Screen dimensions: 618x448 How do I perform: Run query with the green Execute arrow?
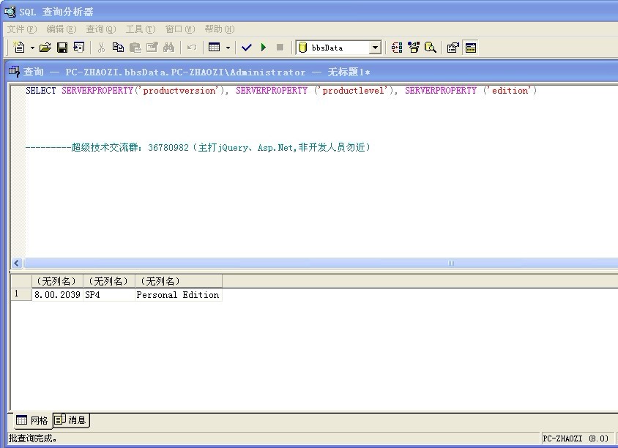point(264,48)
